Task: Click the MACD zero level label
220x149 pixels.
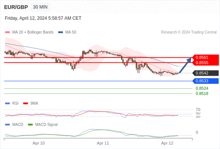Action: [197, 132]
